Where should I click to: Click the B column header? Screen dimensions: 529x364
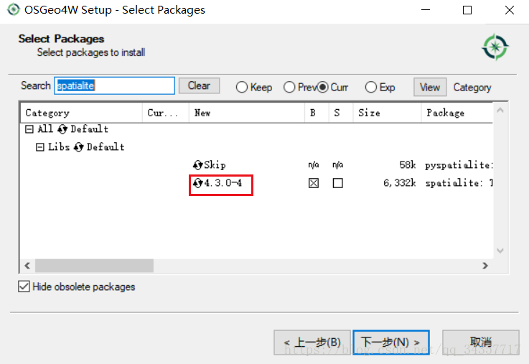(317, 113)
